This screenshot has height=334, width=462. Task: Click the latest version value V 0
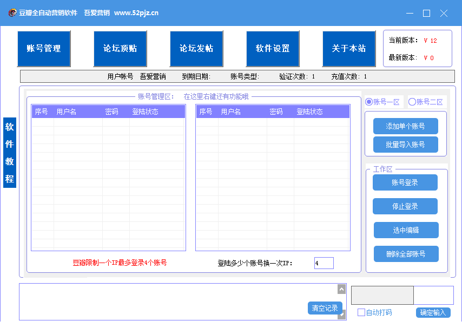pos(428,58)
